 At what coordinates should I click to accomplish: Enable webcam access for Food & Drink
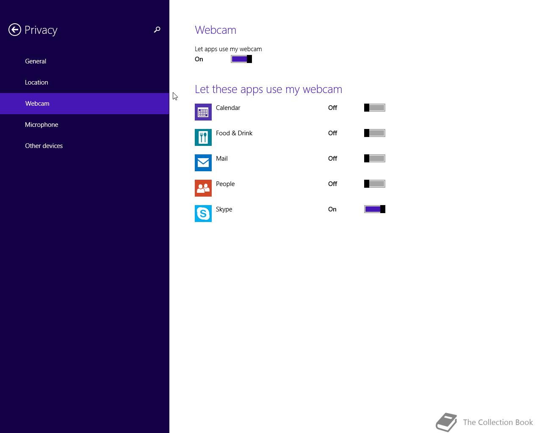coord(375,133)
